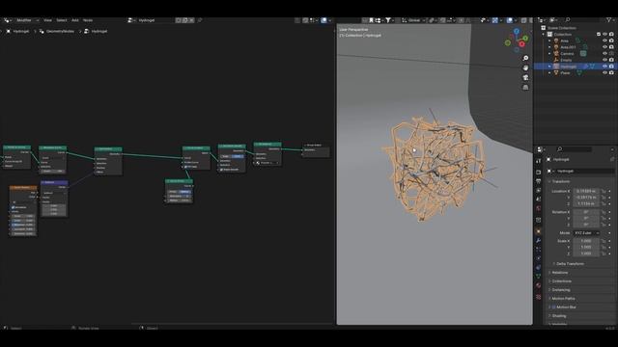618x347 pixels.
Task: Click the Location X value field
Action: pyautogui.click(x=586, y=191)
